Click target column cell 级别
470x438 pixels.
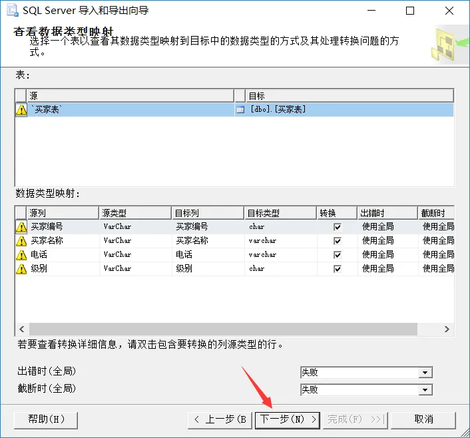pyautogui.click(x=208, y=269)
